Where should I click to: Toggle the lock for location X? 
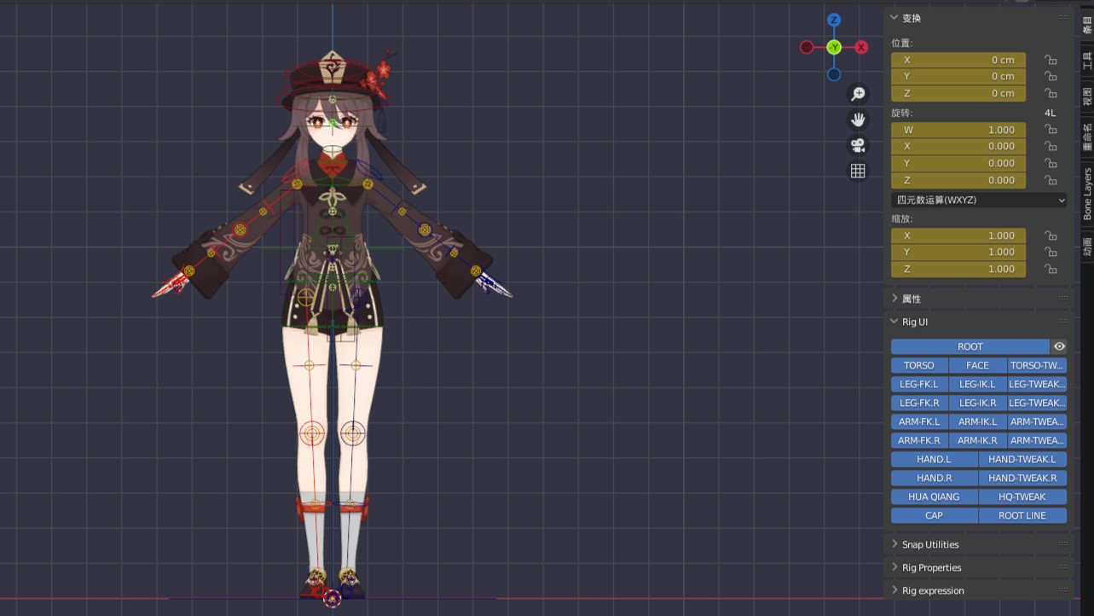(x=1051, y=60)
